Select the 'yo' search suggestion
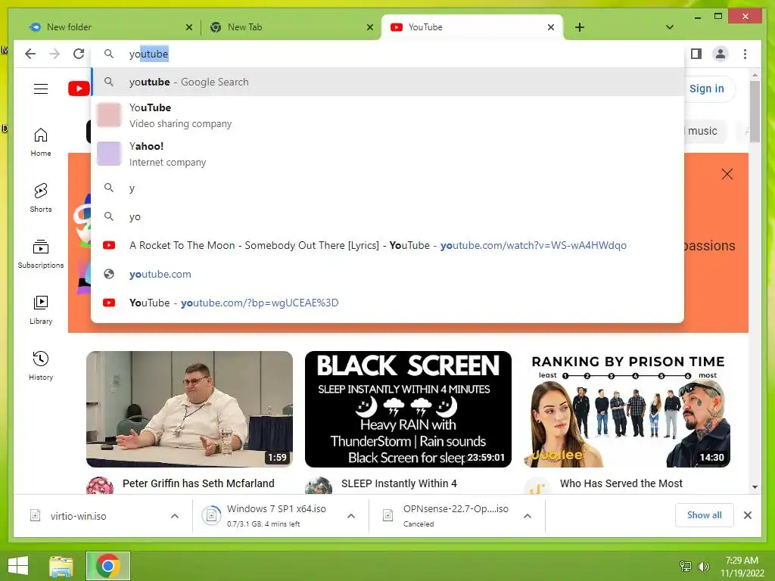 [x=387, y=217]
